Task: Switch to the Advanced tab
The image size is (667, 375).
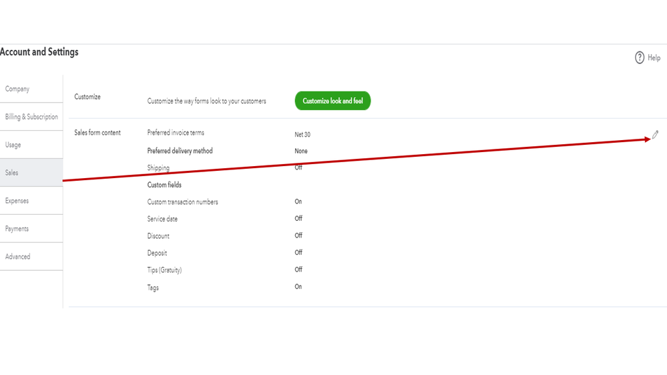Action: click(18, 257)
